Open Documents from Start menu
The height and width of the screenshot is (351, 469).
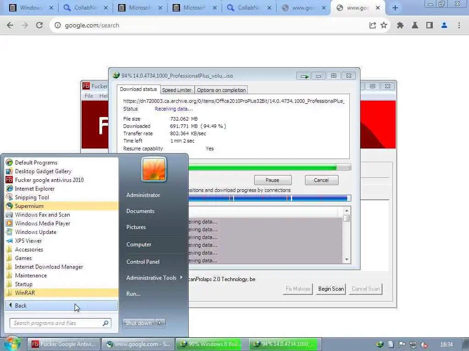point(140,211)
